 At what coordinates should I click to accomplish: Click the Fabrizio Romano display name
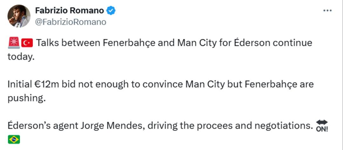(70, 10)
